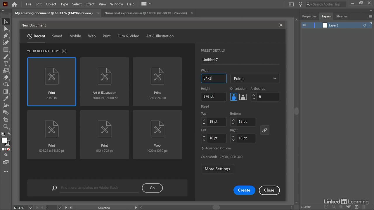Switch to the Mobile tab

(75, 36)
